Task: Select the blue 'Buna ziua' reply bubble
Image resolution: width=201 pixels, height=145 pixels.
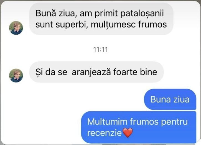Action: 170,99
